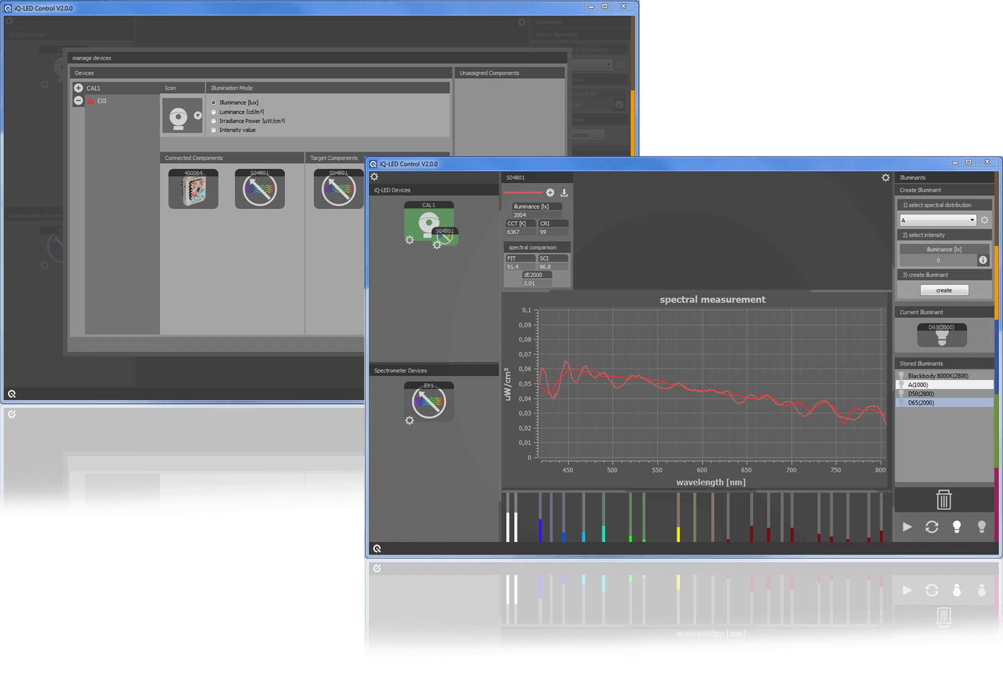The height and width of the screenshot is (695, 1003).
Task: Click the create illuminant button
Action: 944,290
